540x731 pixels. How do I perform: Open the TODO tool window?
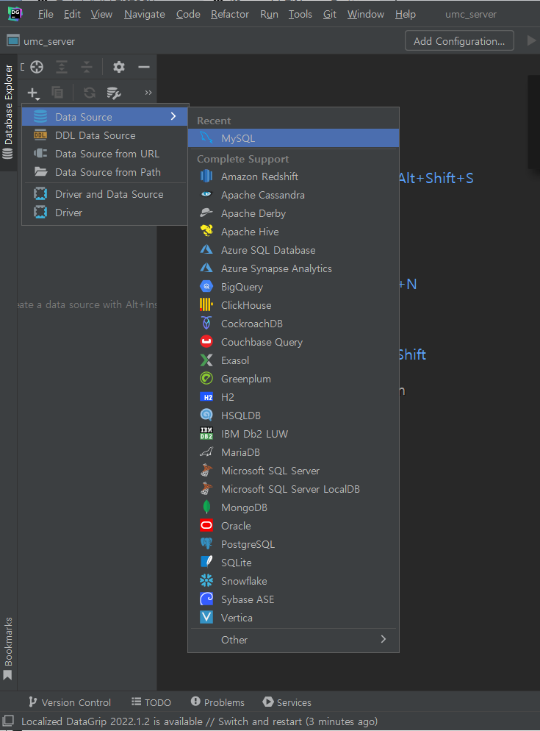(x=151, y=702)
